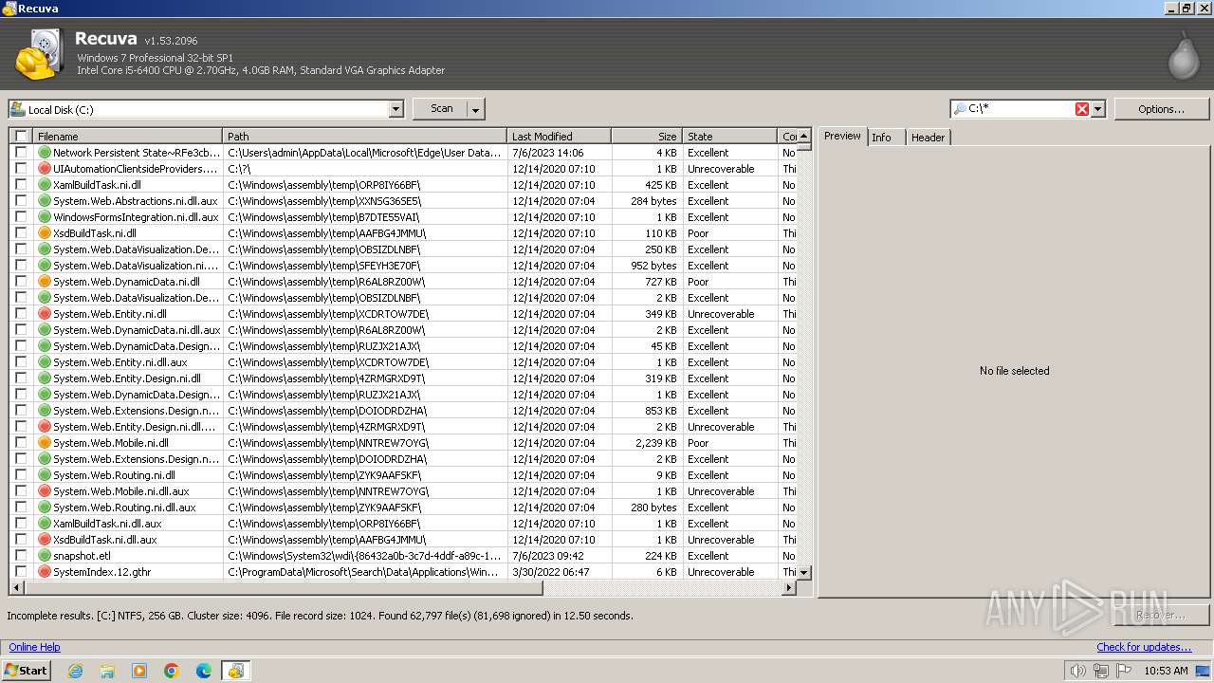This screenshot has height=683, width=1214.
Task: Click the file list horizontal scrollbar thumb
Action: [283, 588]
